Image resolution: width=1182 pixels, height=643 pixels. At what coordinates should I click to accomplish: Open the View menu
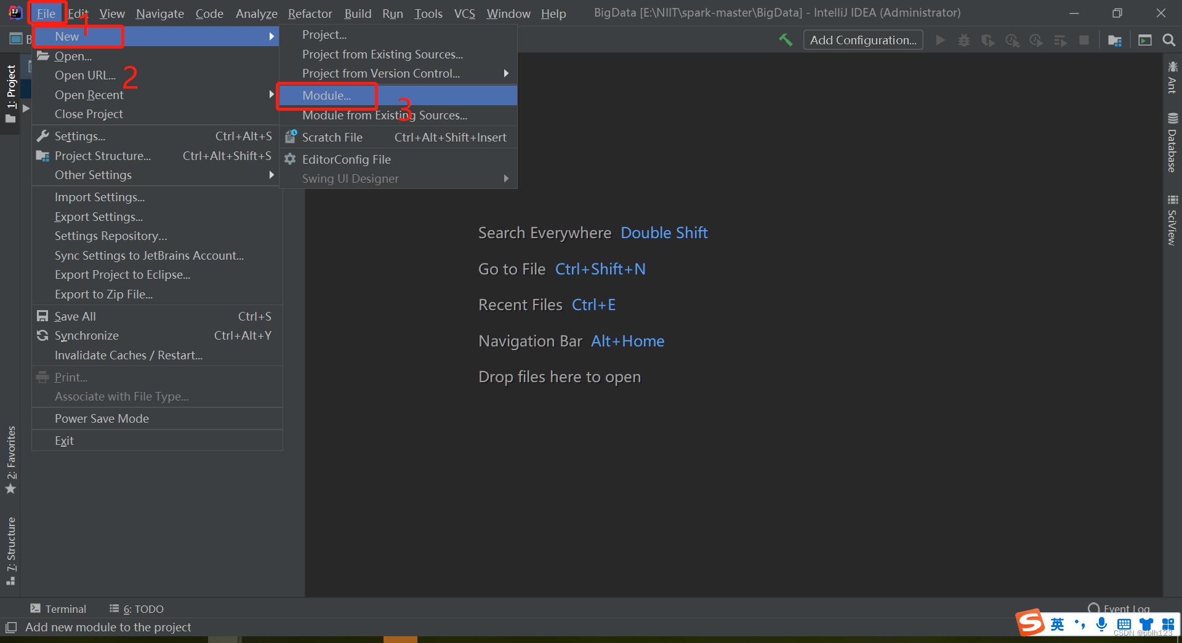coord(112,14)
